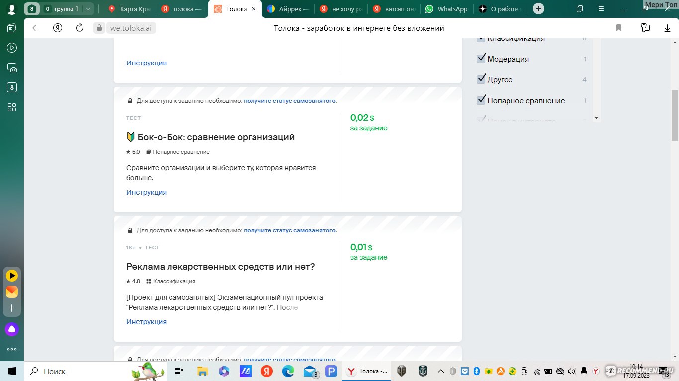Close the active Толока tab
This screenshot has height=381, width=679.
(254, 9)
